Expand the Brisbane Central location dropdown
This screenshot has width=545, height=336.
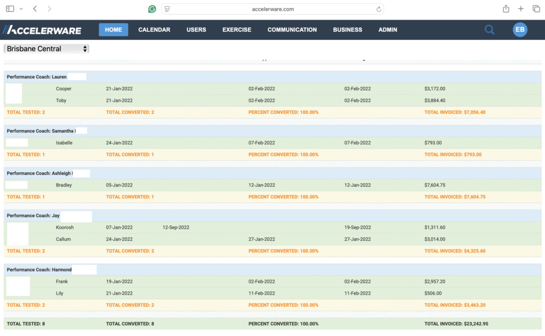click(x=46, y=49)
